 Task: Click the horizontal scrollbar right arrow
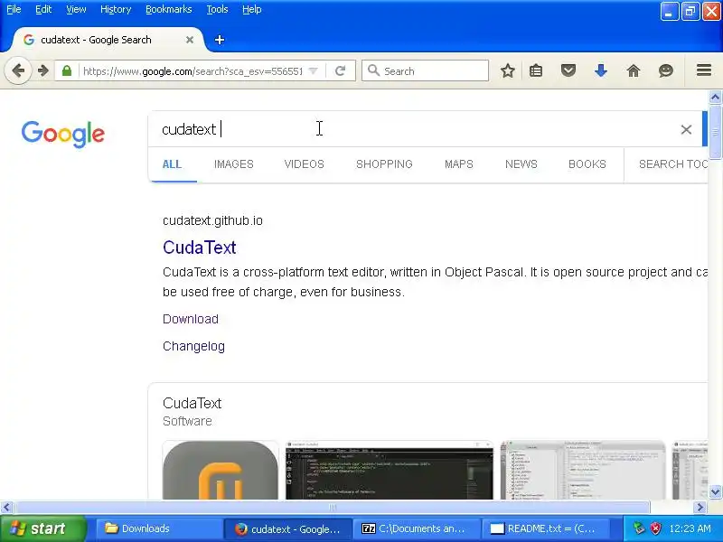[x=700, y=508]
